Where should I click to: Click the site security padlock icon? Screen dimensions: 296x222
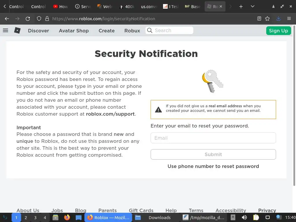click(47, 18)
